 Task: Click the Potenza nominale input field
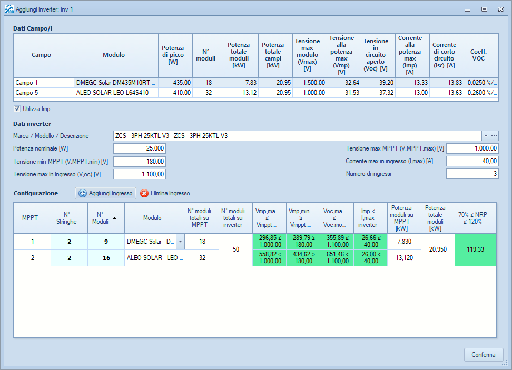point(140,148)
